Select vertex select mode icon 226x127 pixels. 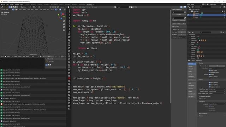[x=13, y=10]
